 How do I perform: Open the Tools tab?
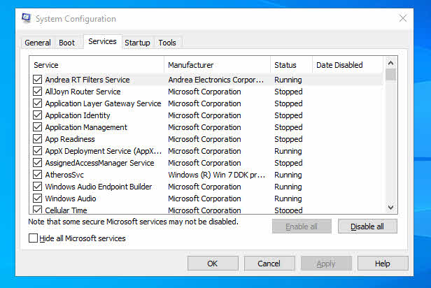click(x=167, y=43)
